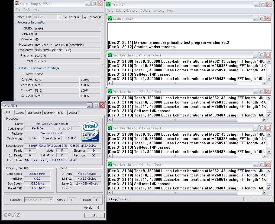Click the Intel Core 2 Quad logo
The height and width of the screenshot is (224, 275).
[x=90, y=131]
